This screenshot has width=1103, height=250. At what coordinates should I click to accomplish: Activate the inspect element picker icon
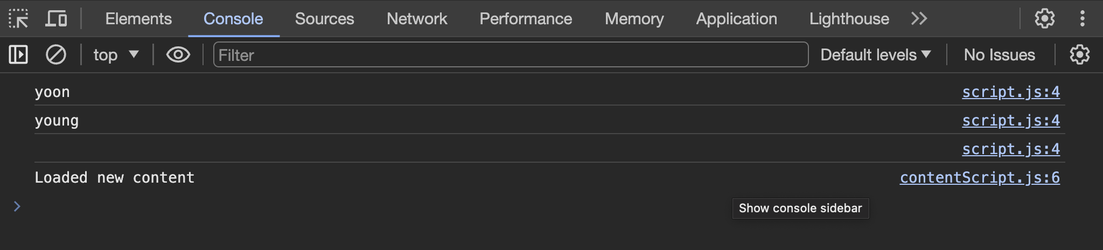click(18, 19)
